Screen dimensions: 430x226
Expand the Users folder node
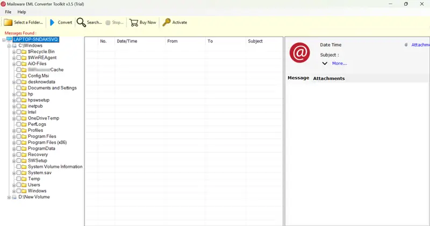click(x=14, y=185)
